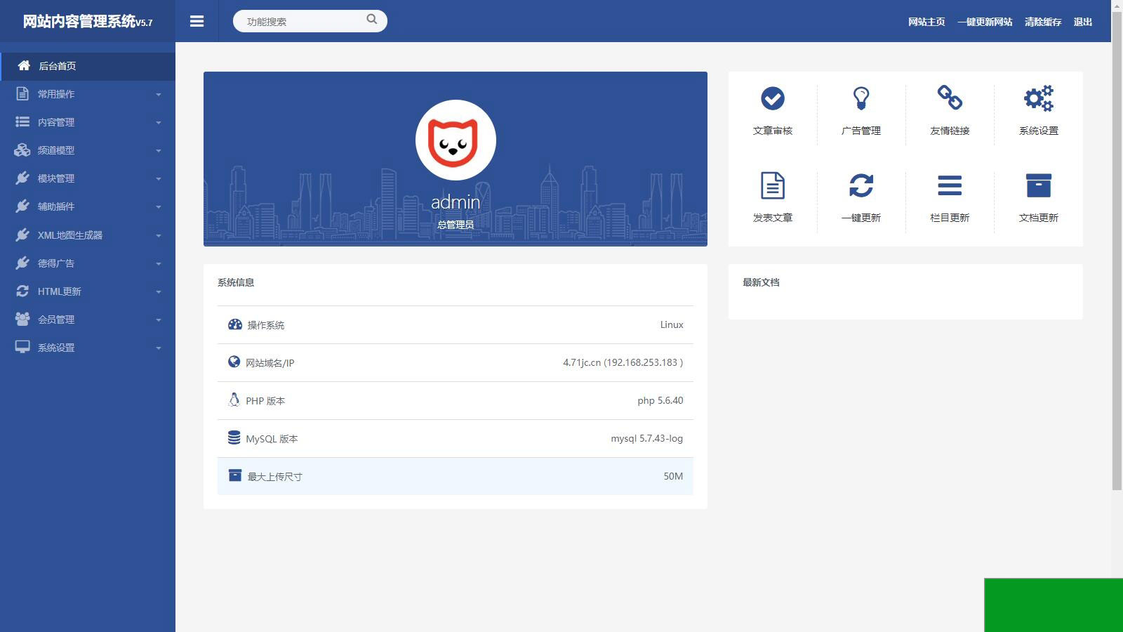This screenshot has height=632, width=1123.
Task: Click the 一键更新 refresh arrows icon
Action: (861, 185)
